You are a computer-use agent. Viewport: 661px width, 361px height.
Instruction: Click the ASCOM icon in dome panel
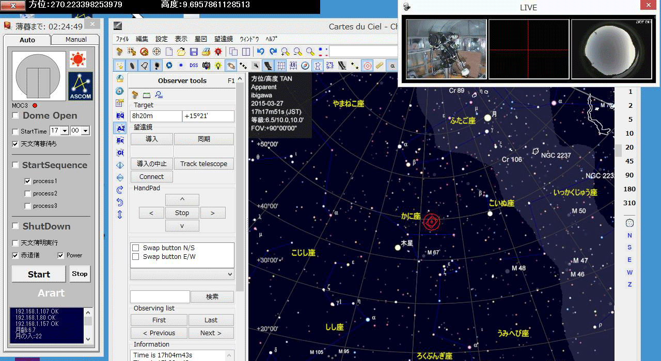pos(81,86)
